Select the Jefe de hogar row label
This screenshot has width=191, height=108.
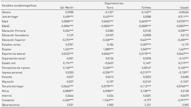10,17
